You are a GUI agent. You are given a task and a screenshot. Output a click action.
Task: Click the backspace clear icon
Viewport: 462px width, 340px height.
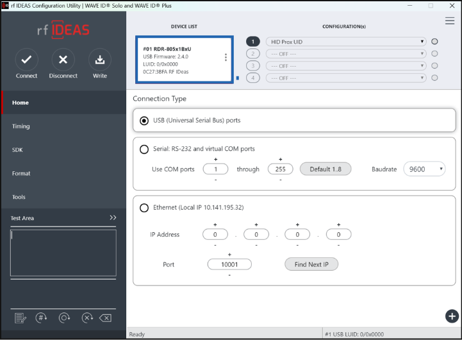106,318
